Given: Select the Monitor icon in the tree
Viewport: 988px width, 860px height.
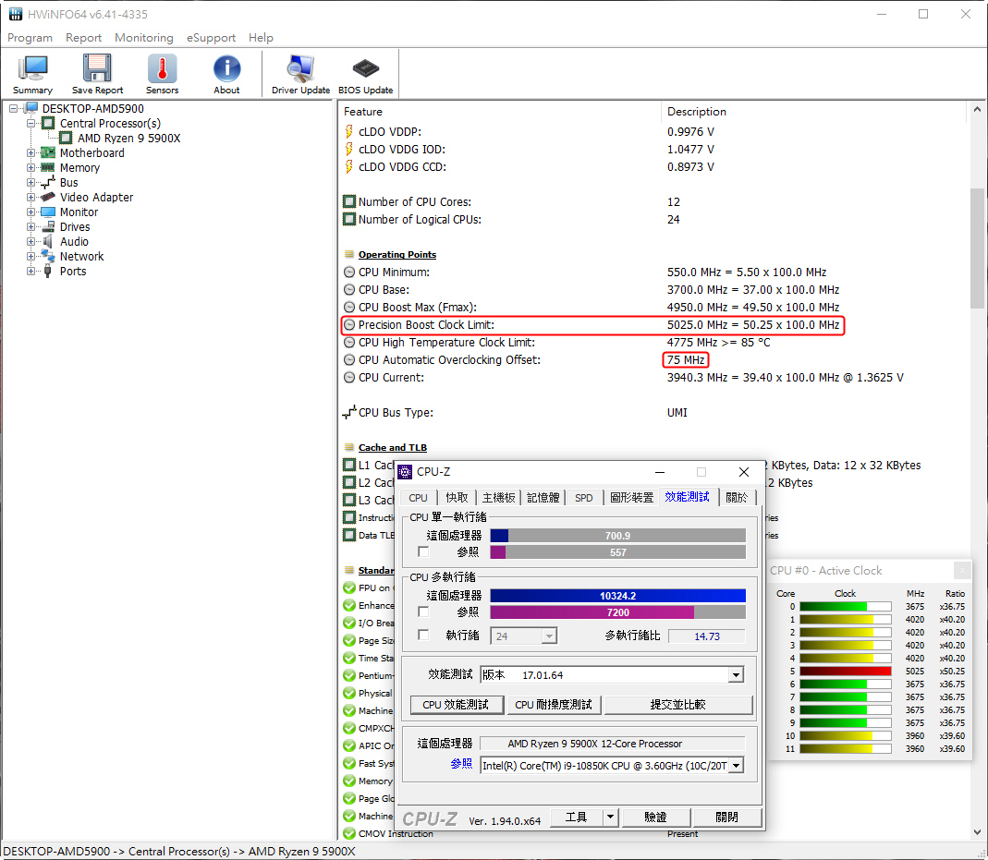Looking at the screenshot, I should (48, 212).
